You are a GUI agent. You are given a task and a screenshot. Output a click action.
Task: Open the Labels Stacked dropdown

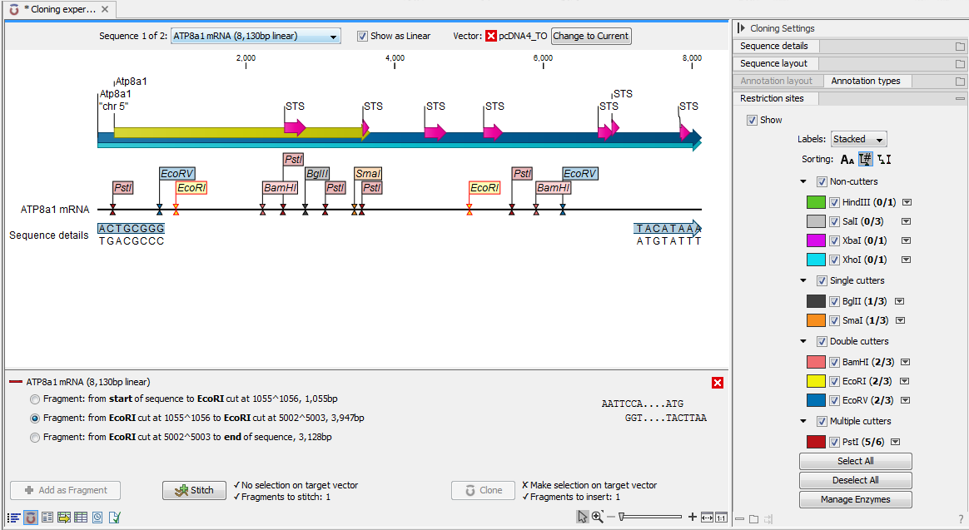[x=858, y=139]
